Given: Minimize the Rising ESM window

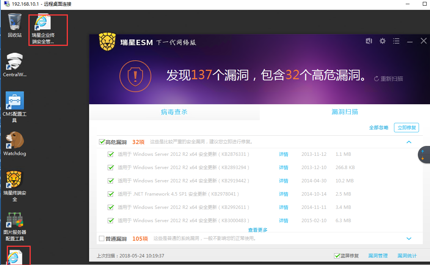Looking at the screenshot, I should click(x=410, y=42).
